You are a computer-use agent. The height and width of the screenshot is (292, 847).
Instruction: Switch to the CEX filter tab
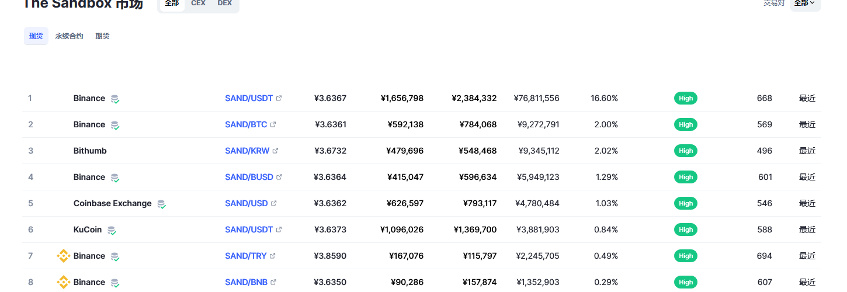click(198, 4)
